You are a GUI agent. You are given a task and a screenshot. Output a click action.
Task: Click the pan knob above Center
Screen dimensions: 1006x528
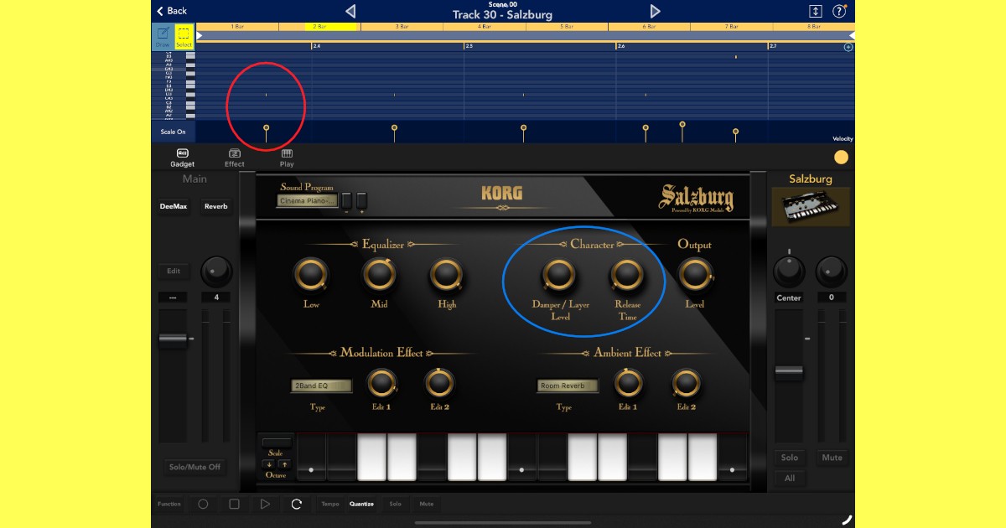click(x=789, y=271)
